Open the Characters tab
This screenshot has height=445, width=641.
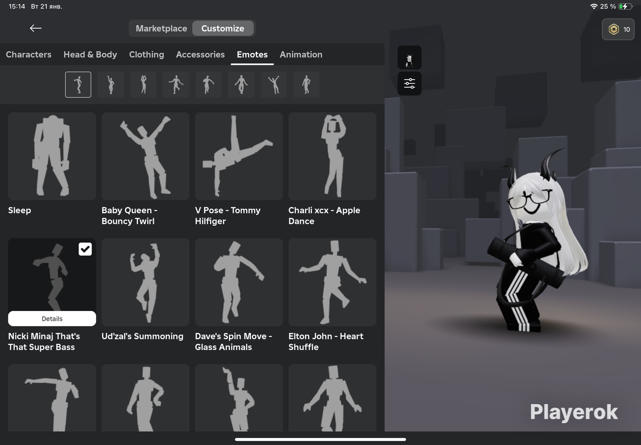click(x=29, y=54)
